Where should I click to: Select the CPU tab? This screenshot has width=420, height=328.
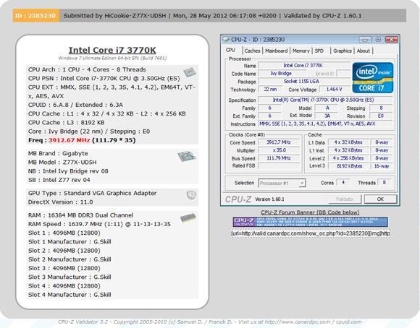pyautogui.click(x=230, y=51)
